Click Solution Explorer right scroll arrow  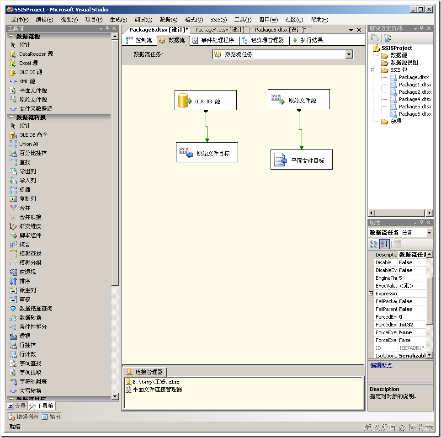[x=429, y=213]
